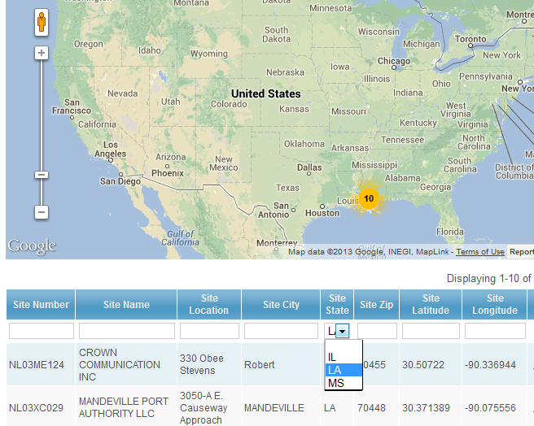This screenshot has width=534, height=426.
Task: Zoom out with the map minus button
Action: 42,212
